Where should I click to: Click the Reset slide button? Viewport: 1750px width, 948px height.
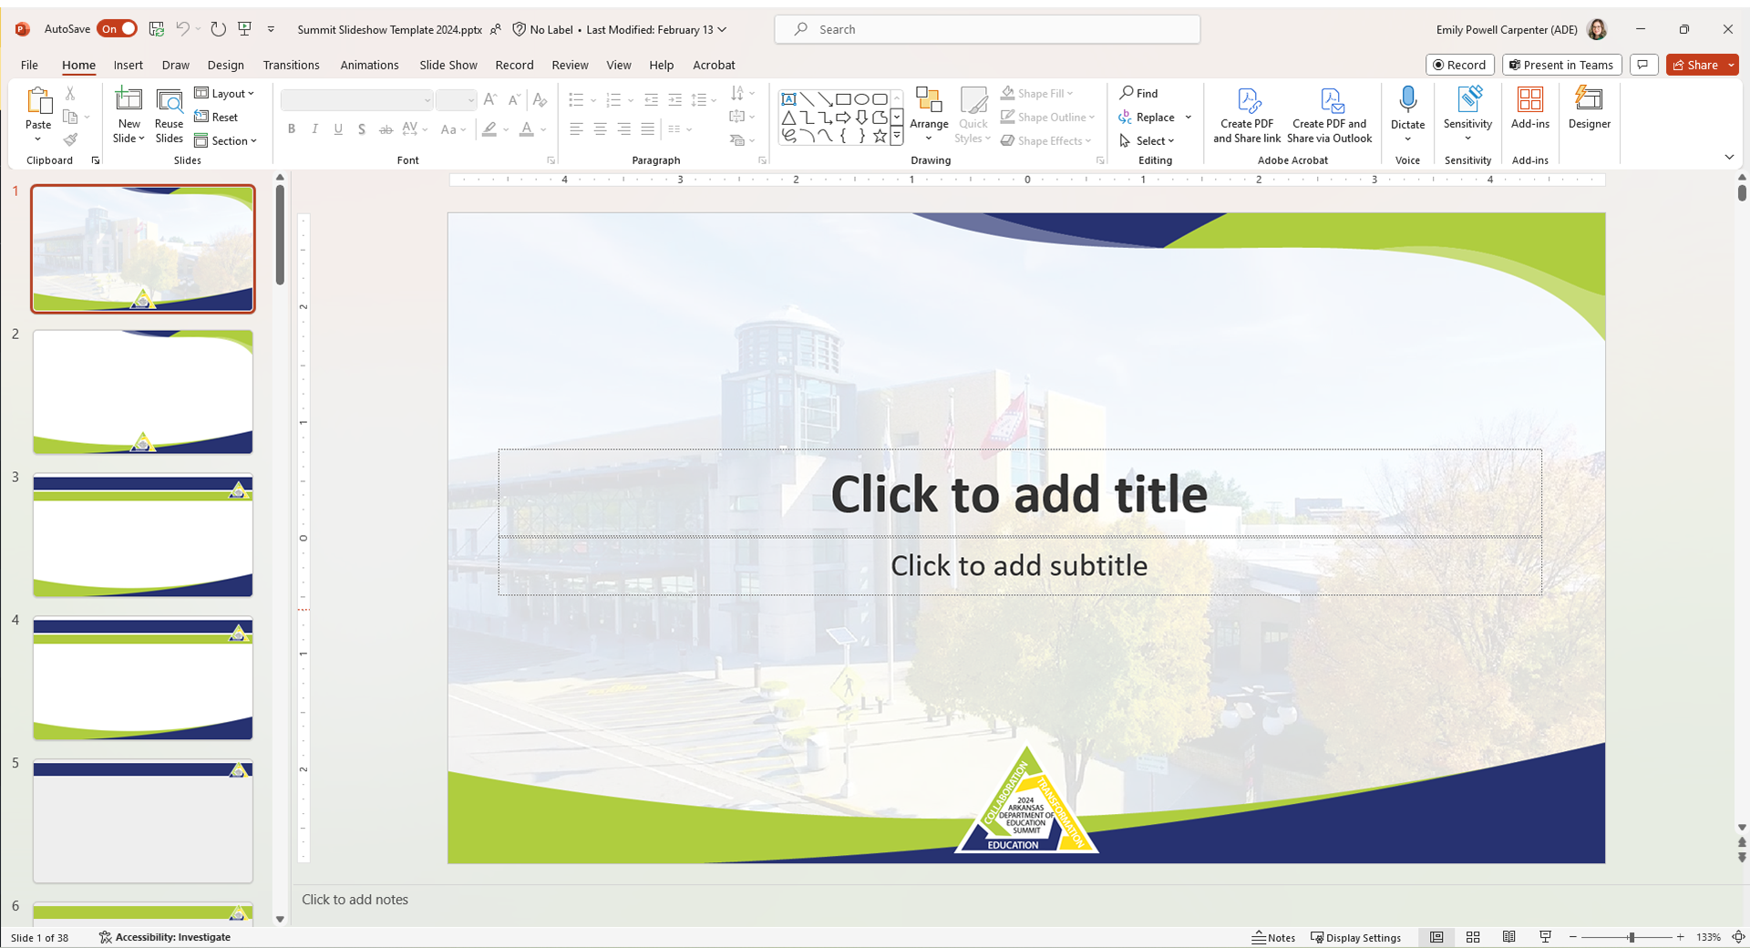click(216, 117)
